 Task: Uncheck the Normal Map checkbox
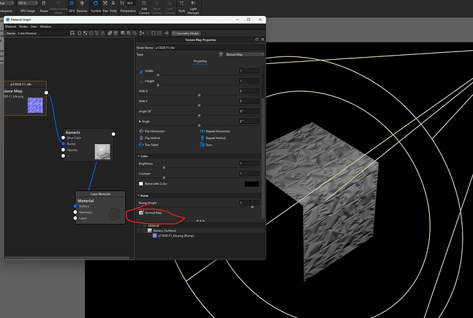(141, 213)
